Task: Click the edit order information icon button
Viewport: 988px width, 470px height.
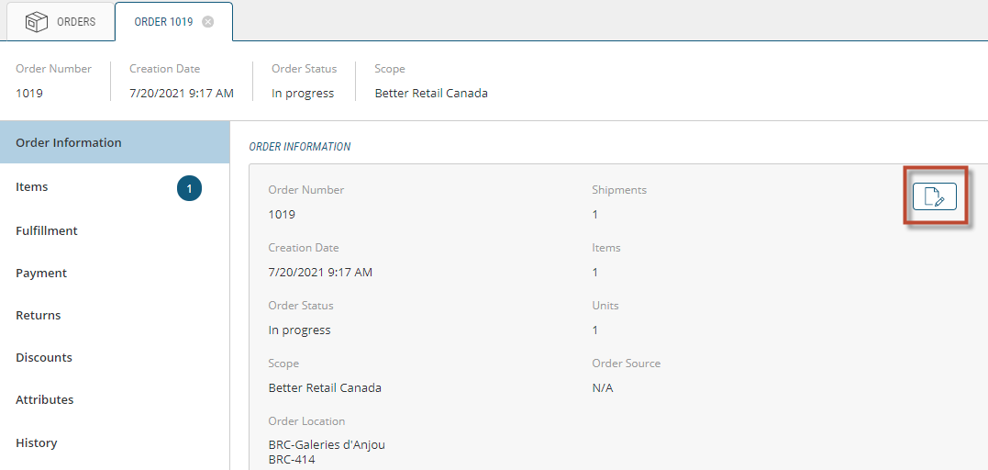Action: pos(934,196)
